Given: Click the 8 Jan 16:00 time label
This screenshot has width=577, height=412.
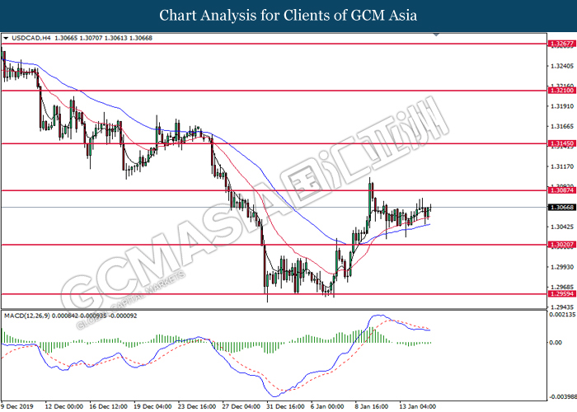Looking at the screenshot, I should [372, 406].
